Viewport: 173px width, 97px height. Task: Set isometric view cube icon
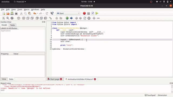point(19,18)
